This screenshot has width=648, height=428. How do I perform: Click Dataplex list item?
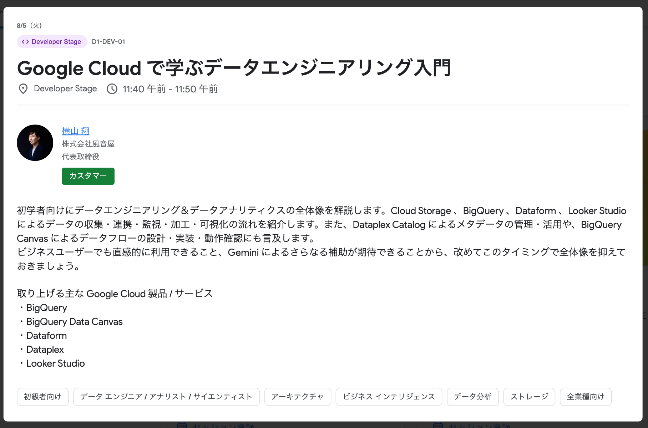45,350
